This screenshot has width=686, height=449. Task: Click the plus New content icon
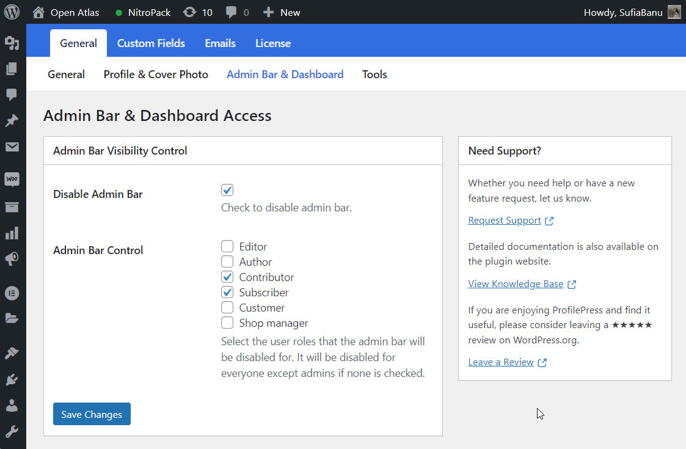[x=268, y=12]
